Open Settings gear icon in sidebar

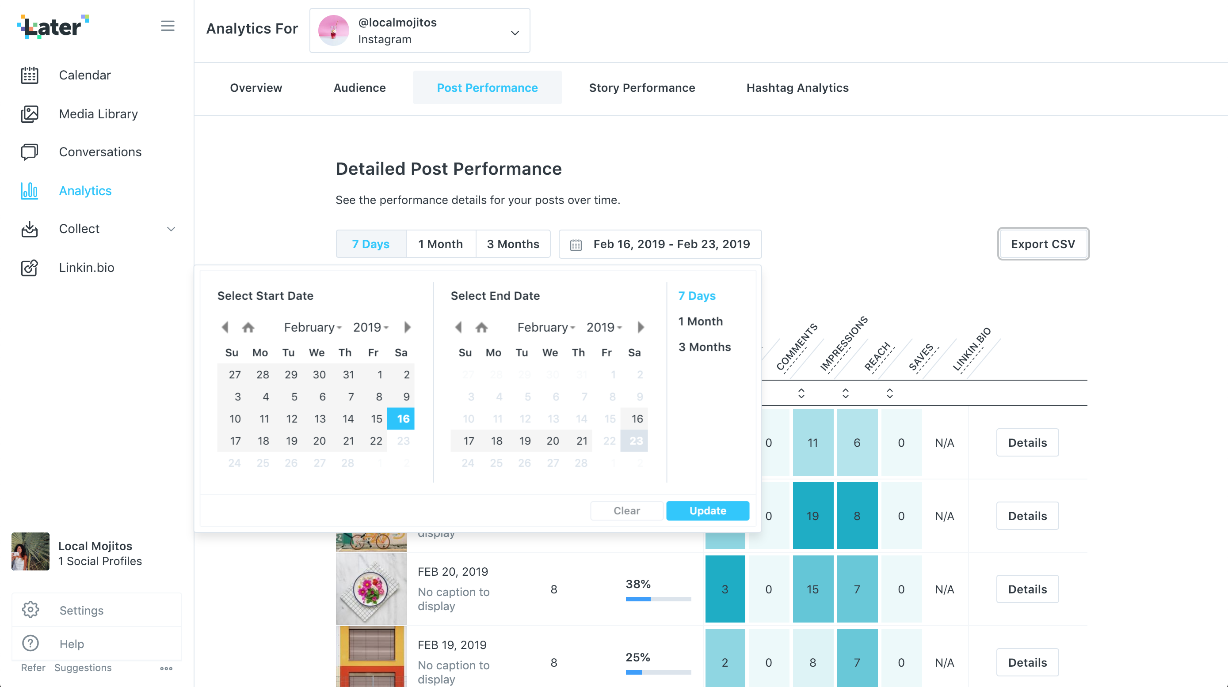click(31, 610)
